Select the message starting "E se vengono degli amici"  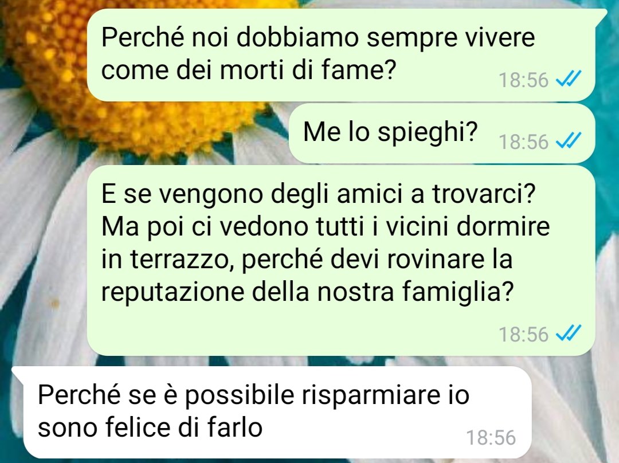340,261
